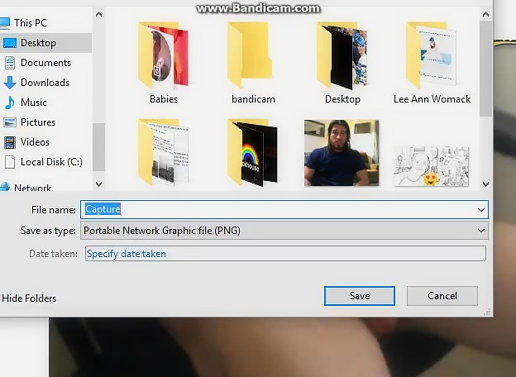Click the dialog resize grip corner
This screenshot has width=516, height=377.
coord(487,312)
